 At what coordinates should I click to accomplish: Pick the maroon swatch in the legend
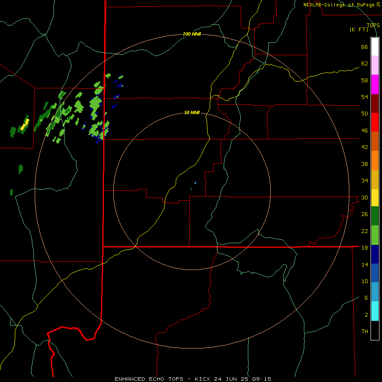[375, 104]
